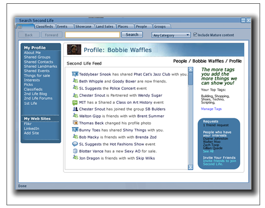Switch to the Places tab

coord(125,27)
